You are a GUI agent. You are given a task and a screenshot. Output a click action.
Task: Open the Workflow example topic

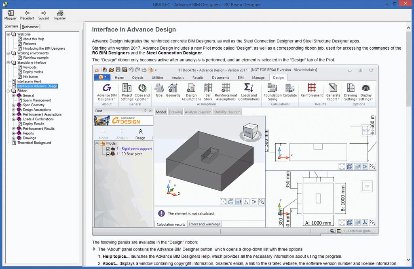coord(36,58)
